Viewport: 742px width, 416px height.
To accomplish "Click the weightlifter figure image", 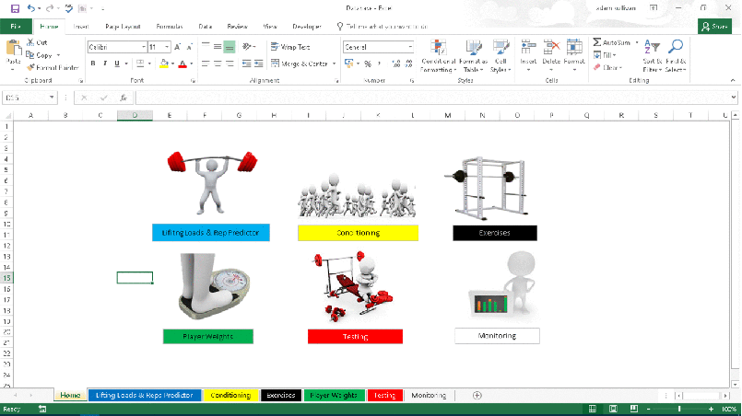I will click(x=210, y=179).
